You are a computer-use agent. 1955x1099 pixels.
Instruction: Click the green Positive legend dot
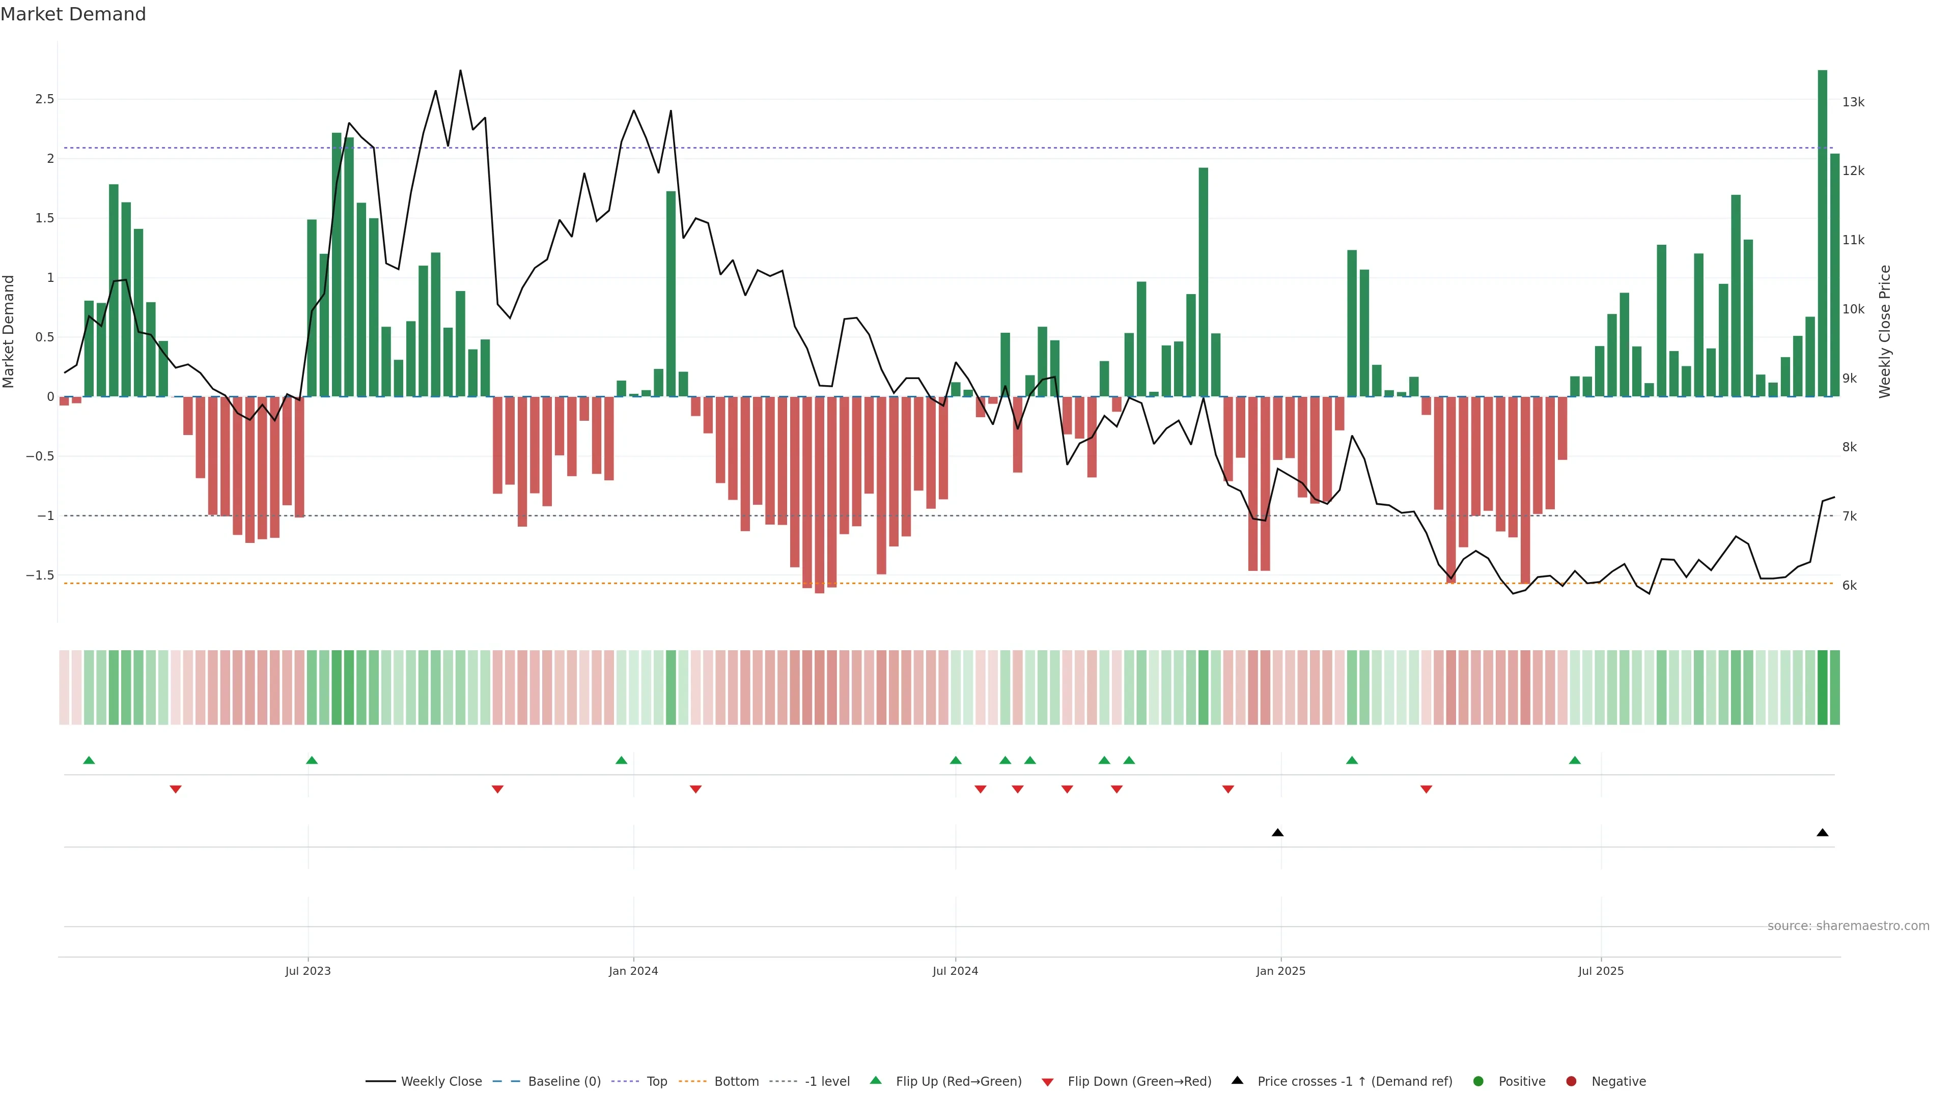(x=1477, y=1081)
